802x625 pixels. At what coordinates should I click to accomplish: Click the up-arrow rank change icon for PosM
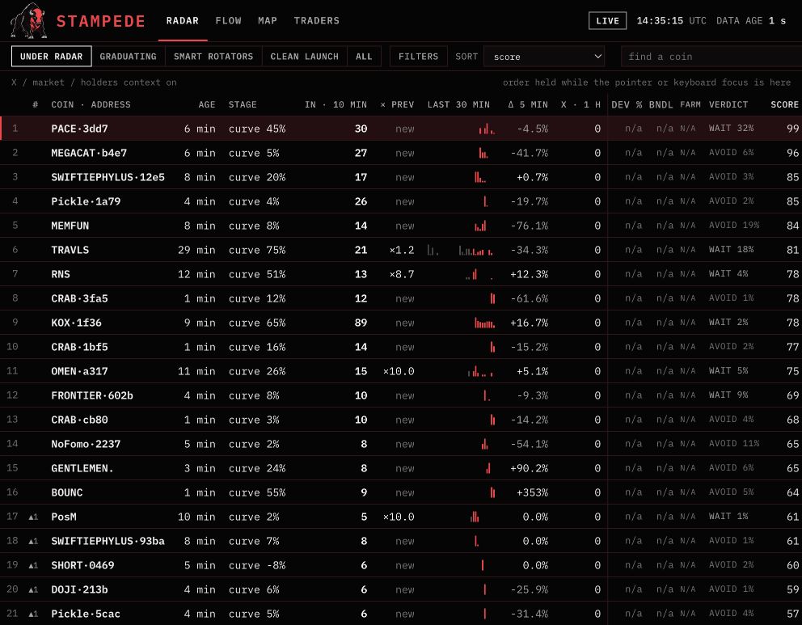[x=33, y=517]
